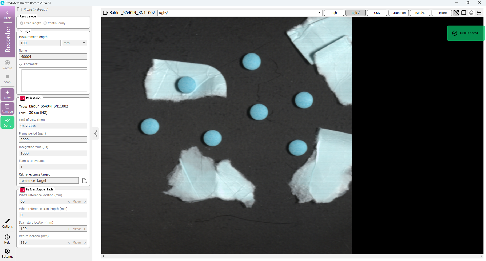Image resolution: width=486 pixels, height=261 pixels.
Task: Click the green Done checkmark button
Action: (7, 122)
